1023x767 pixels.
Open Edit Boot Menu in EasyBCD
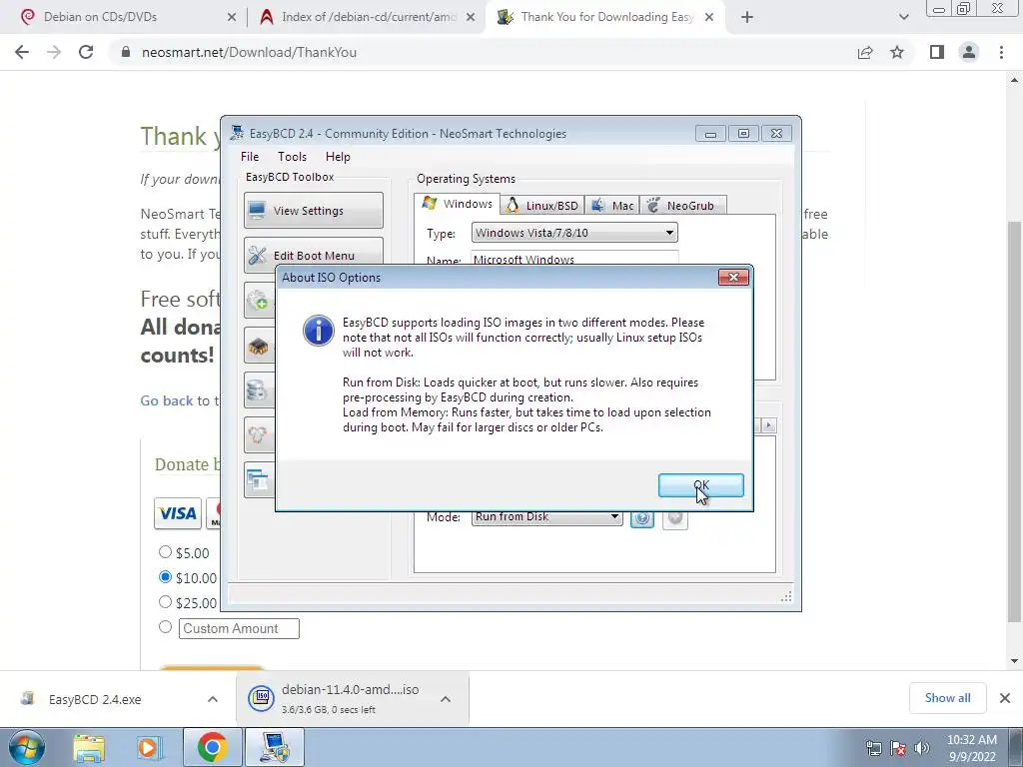coord(314,255)
